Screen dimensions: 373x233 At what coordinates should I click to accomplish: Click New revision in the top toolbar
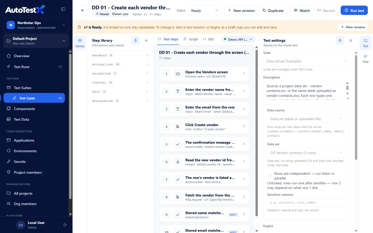click(x=241, y=10)
